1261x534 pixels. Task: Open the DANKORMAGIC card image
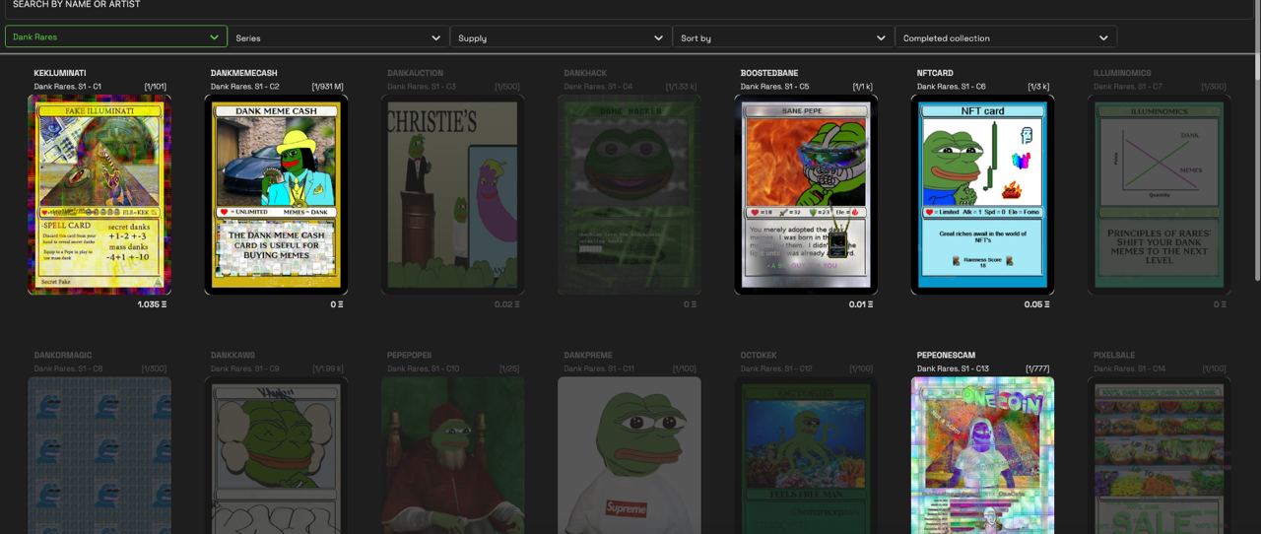[x=100, y=455]
